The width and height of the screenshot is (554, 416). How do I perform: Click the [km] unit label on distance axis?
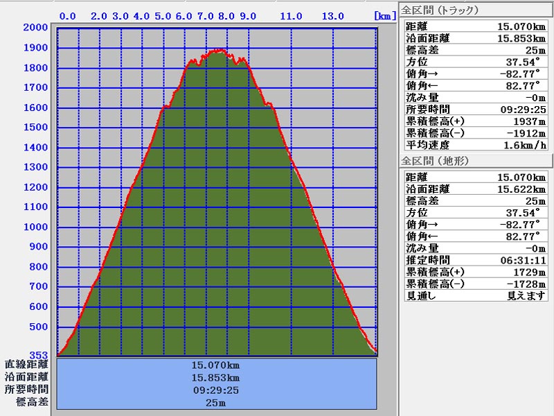[x=384, y=15]
